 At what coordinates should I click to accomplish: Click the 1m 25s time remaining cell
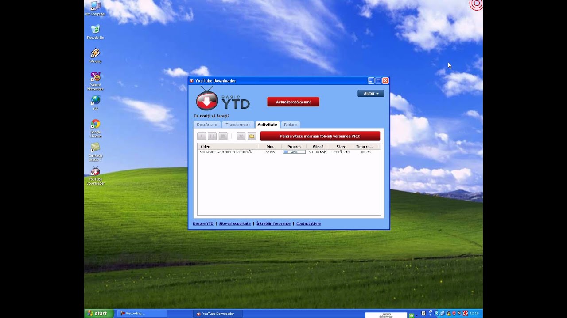pos(366,152)
